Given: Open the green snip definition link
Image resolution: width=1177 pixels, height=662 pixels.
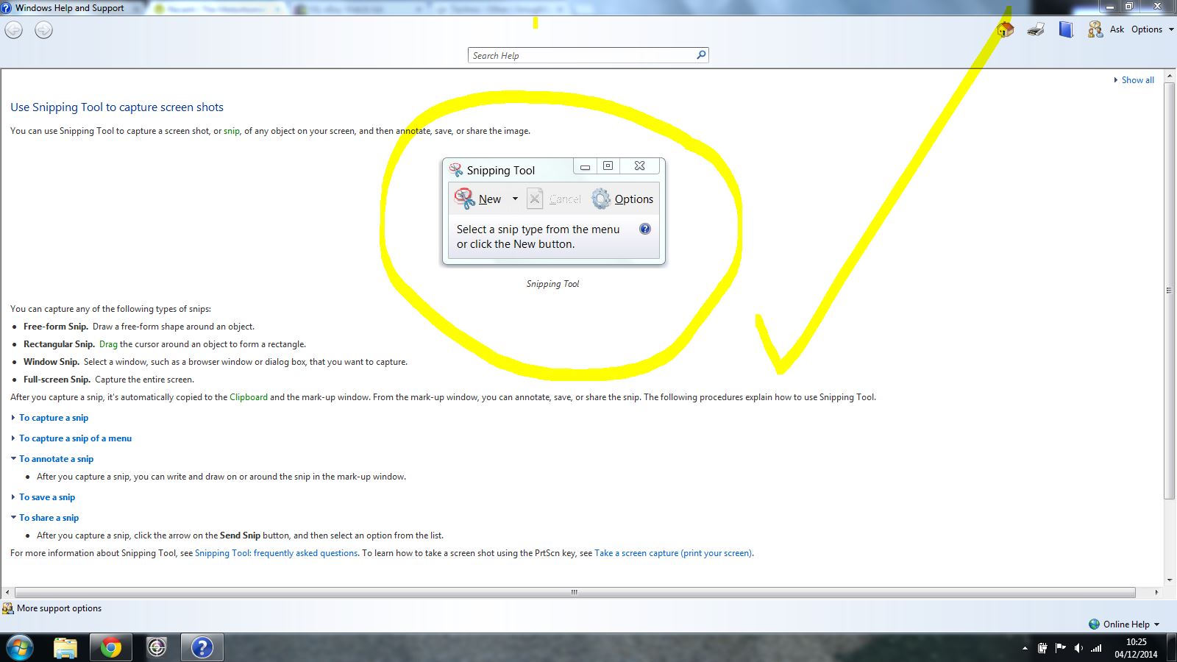Looking at the screenshot, I should (x=232, y=131).
